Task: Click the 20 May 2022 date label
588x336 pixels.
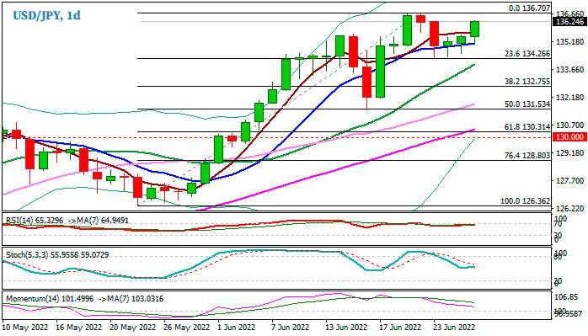Action: pos(133,328)
